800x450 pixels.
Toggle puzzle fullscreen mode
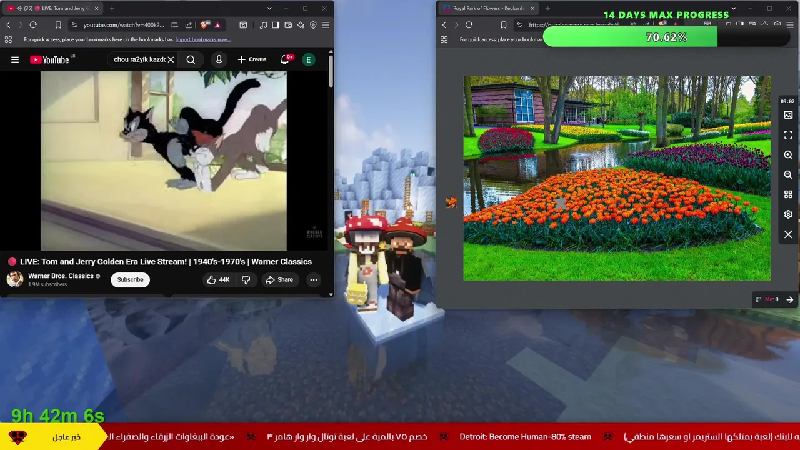(788, 135)
